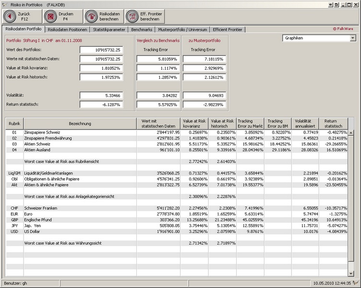Screen dimensions: 361x288
Task: Select the Liquidität/Geldmarktanlagen row
Action: click(177, 173)
